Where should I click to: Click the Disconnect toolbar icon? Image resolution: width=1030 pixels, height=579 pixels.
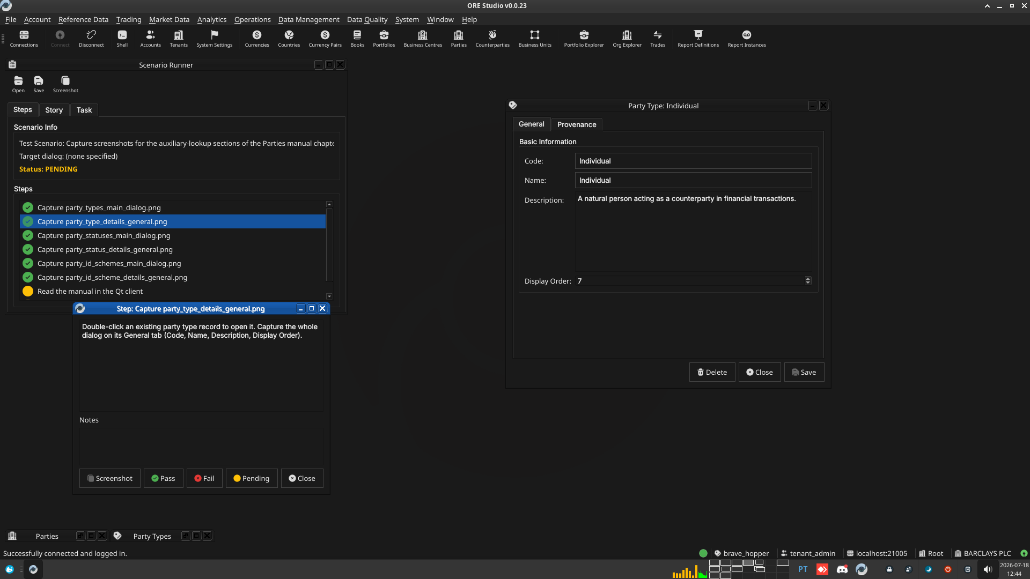(91, 39)
